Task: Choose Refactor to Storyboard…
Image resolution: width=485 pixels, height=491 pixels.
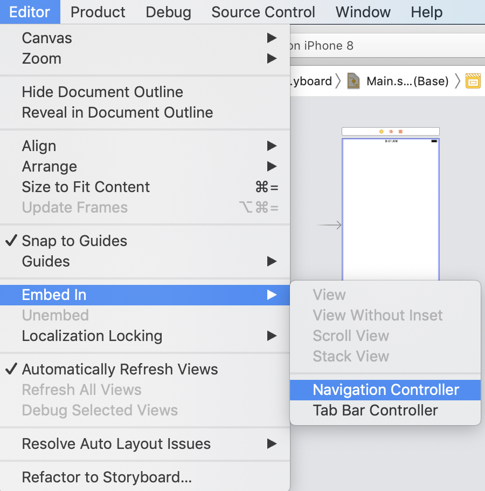Action: 145,477
